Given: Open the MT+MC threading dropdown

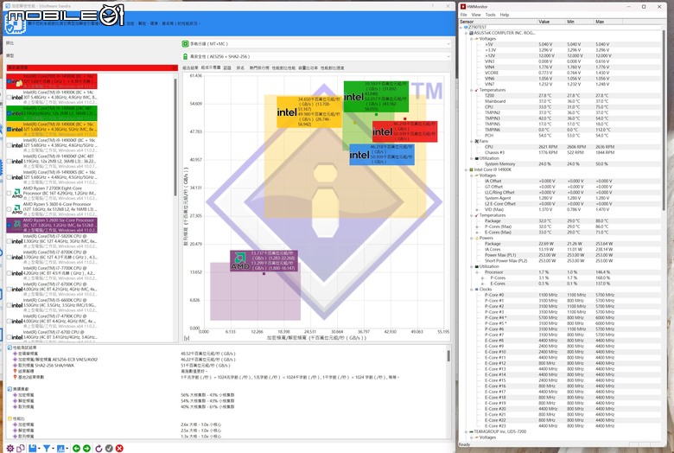Looking at the screenshot, I should pyautogui.click(x=316, y=44).
